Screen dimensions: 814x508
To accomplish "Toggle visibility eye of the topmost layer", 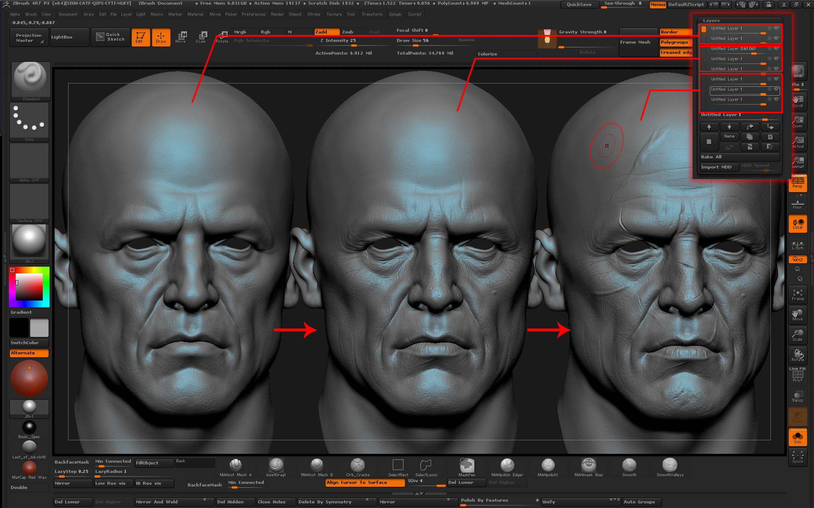I will tap(776, 28).
